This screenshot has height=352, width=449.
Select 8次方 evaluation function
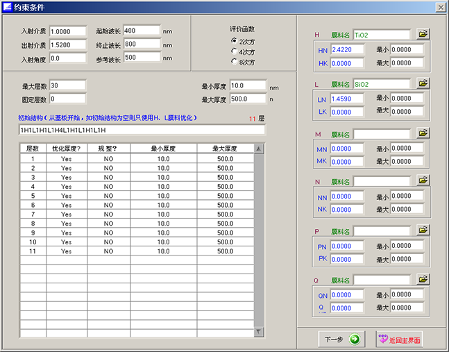242,62
